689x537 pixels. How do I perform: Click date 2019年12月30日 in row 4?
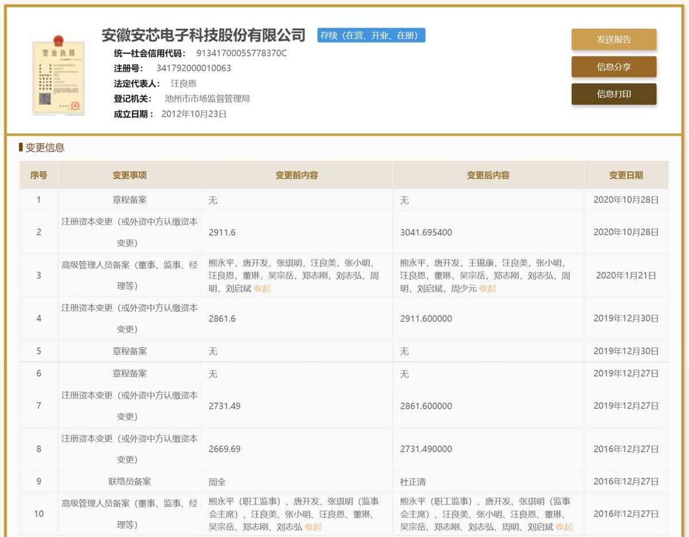click(626, 319)
